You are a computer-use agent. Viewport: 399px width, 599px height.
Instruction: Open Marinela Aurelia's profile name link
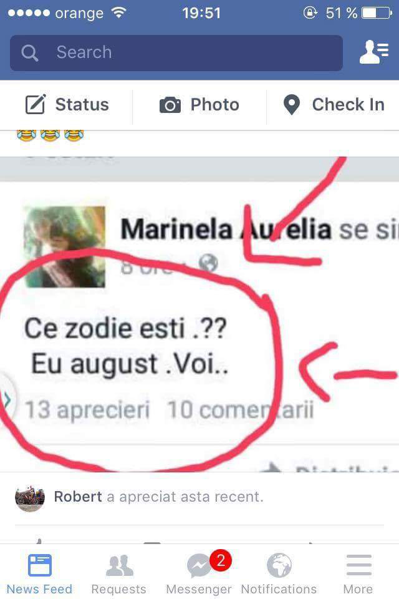point(226,230)
